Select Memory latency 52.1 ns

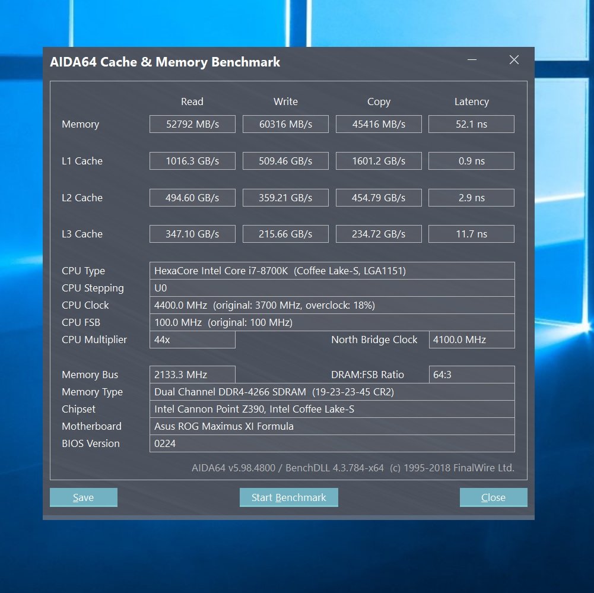[x=471, y=124]
